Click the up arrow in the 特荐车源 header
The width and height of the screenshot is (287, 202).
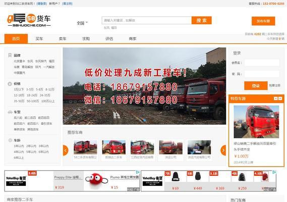[x=280, y=98]
